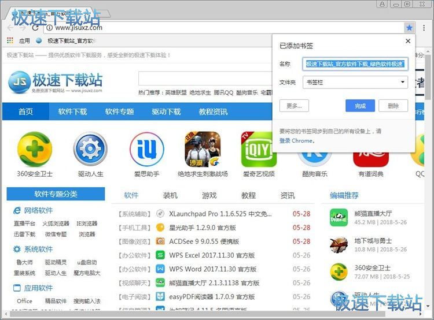Open XLaunchpad Pro 1.1.6.525 list entry
Viewport: 434px width, 320px height.
point(220,214)
